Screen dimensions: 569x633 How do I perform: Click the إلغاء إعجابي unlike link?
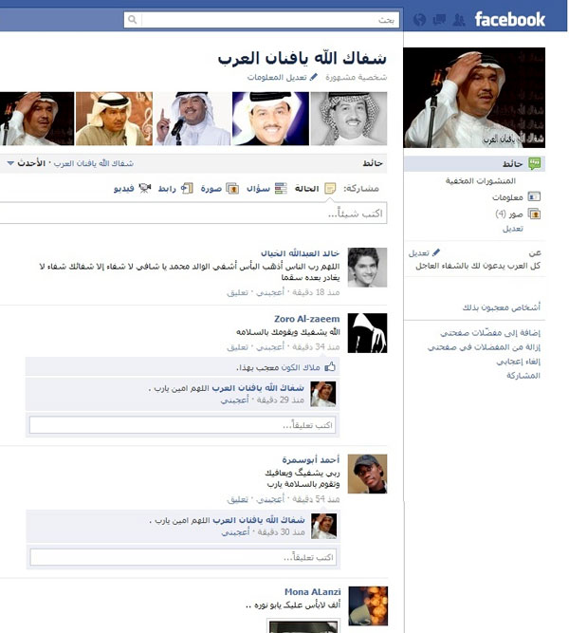click(518, 362)
